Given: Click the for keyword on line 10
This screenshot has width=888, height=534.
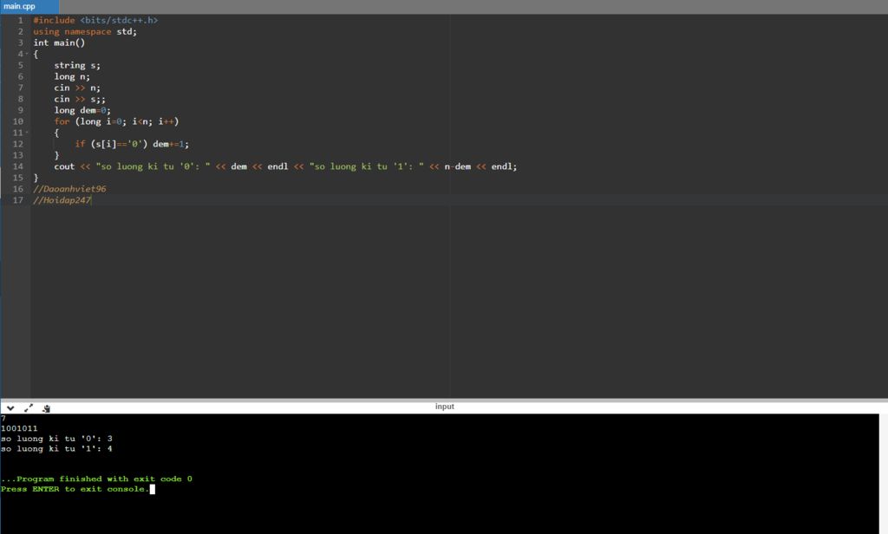Looking at the screenshot, I should (x=62, y=121).
